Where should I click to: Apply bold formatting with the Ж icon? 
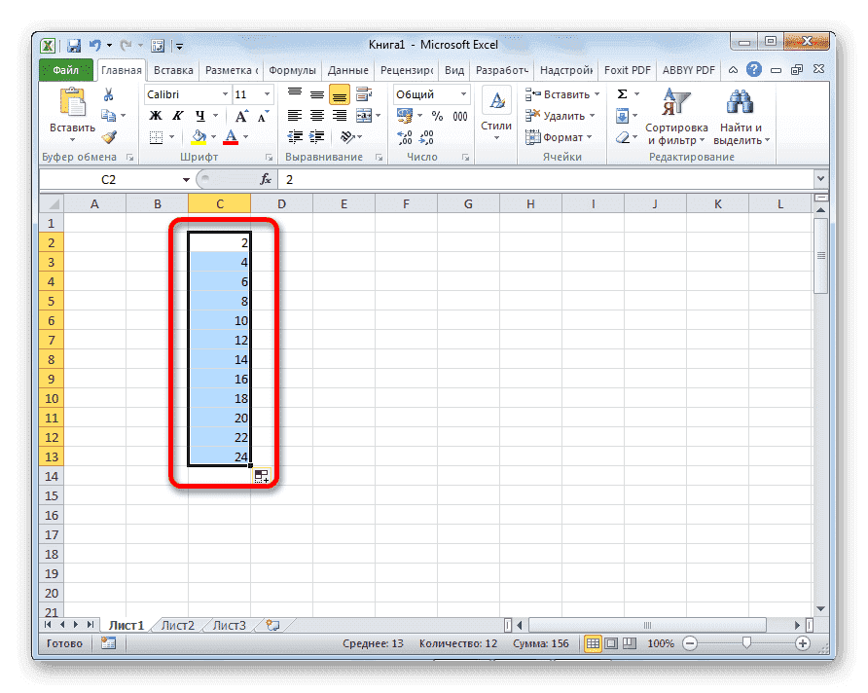point(154,116)
